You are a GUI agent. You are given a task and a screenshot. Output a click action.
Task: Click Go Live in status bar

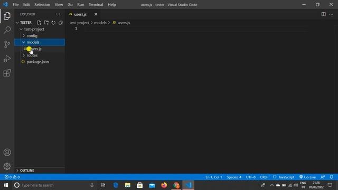(x=307, y=177)
